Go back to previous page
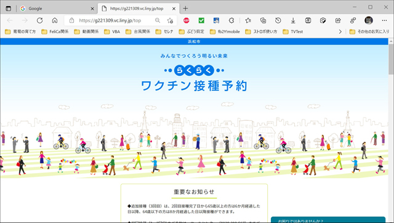Screen dimensions: 394x223 tap(10, 20)
